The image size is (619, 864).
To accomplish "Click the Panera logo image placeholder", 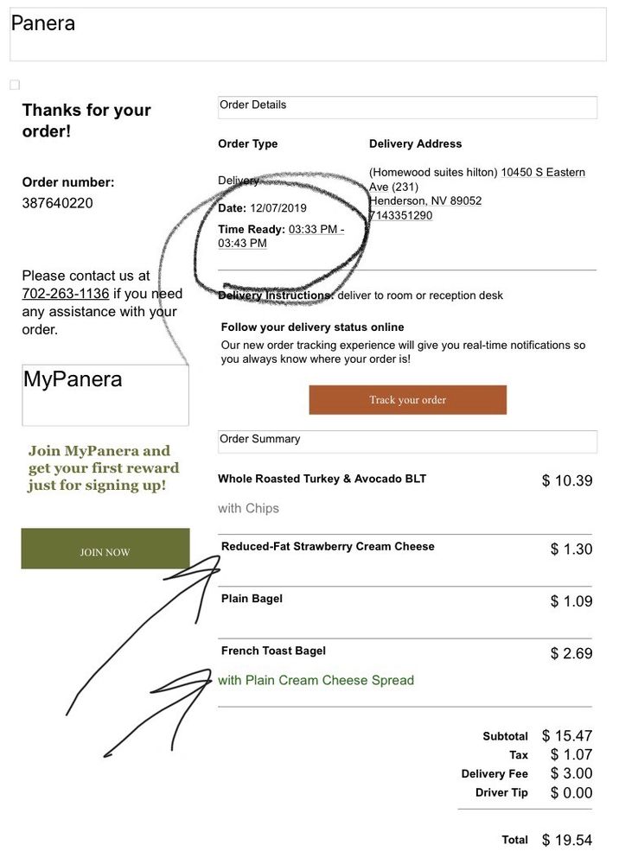I will tap(309, 35).
